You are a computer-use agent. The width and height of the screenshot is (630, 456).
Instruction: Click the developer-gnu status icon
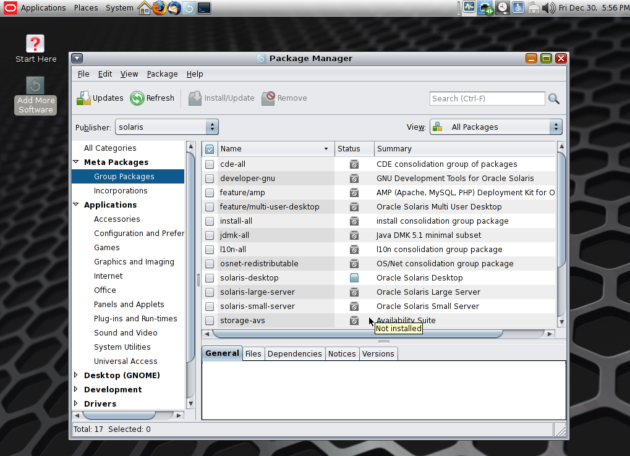pyautogui.click(x=354, y=178)
